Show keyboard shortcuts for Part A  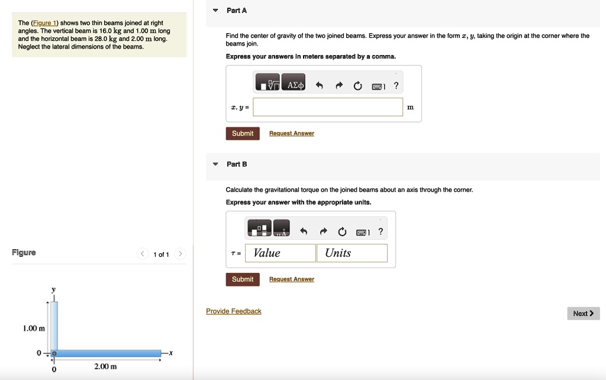378,86
